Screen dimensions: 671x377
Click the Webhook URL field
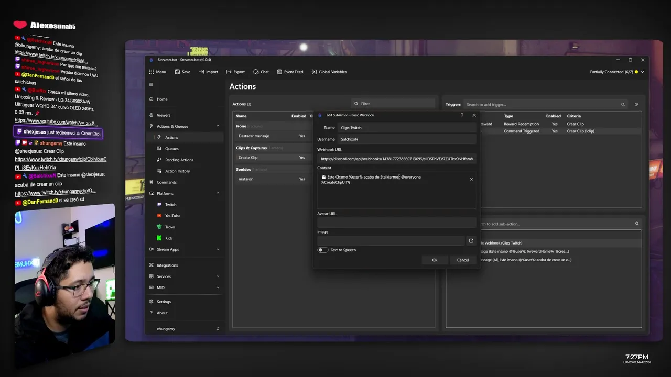(x=396, y=159)
